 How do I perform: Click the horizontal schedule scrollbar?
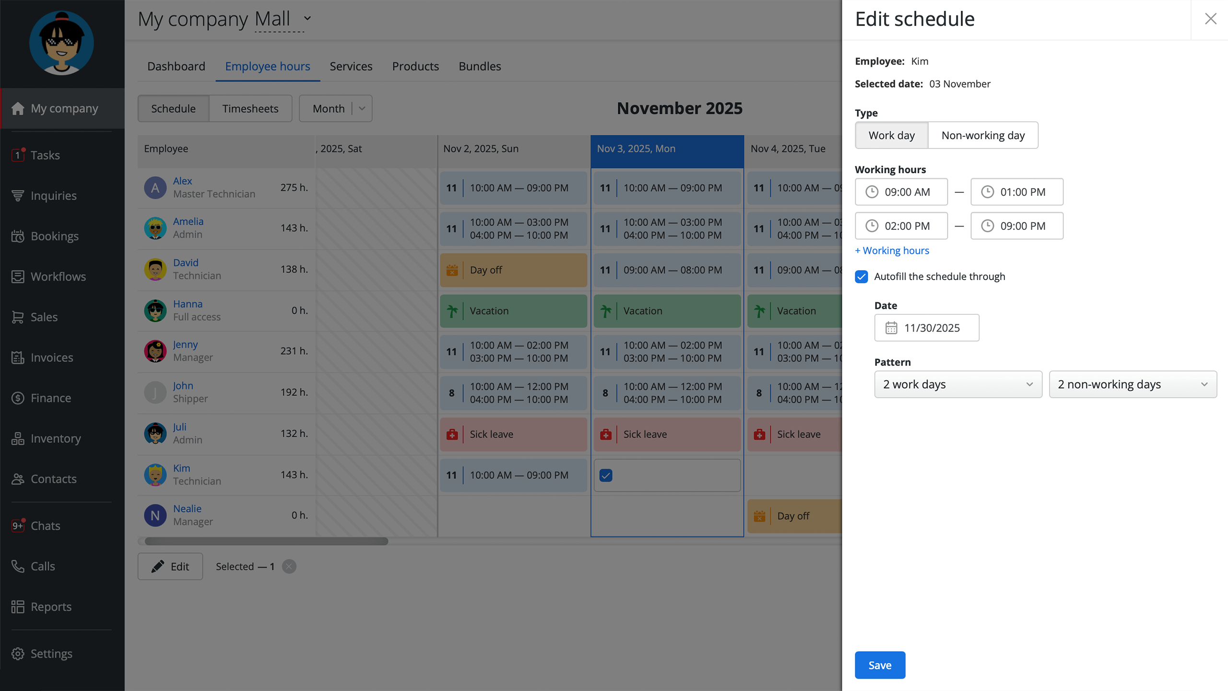(x=266, y=541)
